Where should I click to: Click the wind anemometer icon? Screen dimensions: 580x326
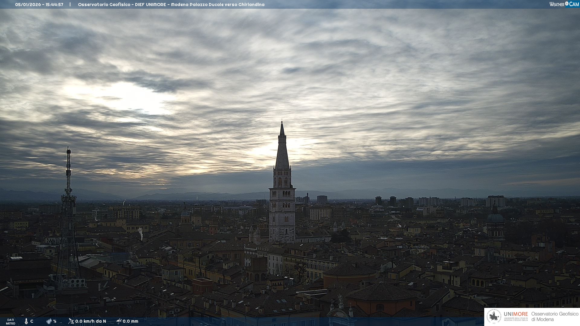pos(71,321)
